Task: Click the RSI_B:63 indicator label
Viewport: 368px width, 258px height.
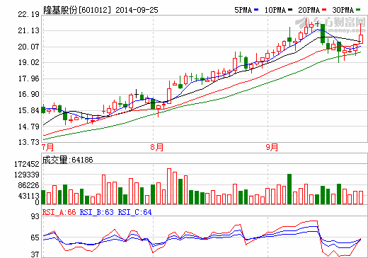Action: pyautogui.click(x=97, y=212)
